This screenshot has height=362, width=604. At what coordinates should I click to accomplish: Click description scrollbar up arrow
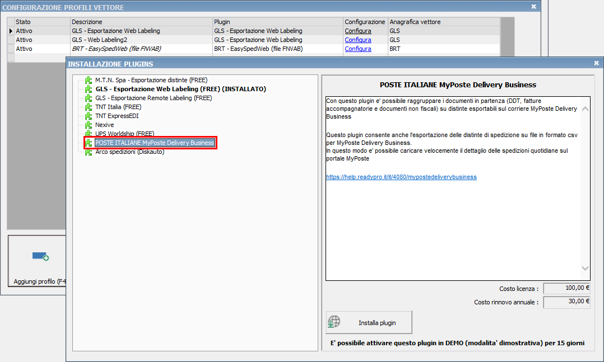(x=585, y=109)
